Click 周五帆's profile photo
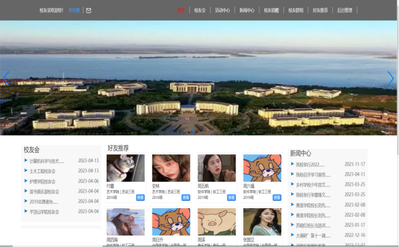Image resolution: width=399 pixels, height=247 pixels. (x=216, y=168)
